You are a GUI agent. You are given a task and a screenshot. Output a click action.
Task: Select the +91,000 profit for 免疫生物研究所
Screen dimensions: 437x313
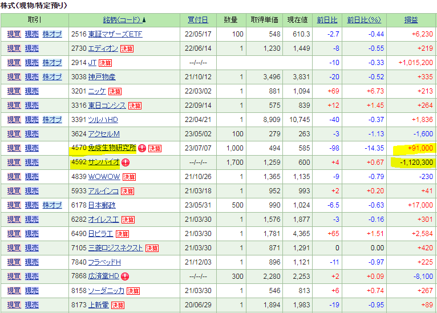(420, 148)
